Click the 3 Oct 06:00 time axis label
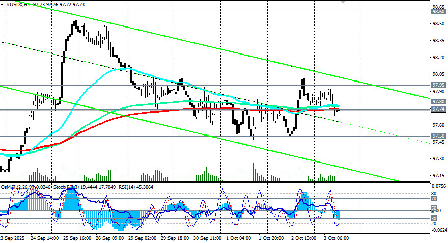 [x=336, y=238]
